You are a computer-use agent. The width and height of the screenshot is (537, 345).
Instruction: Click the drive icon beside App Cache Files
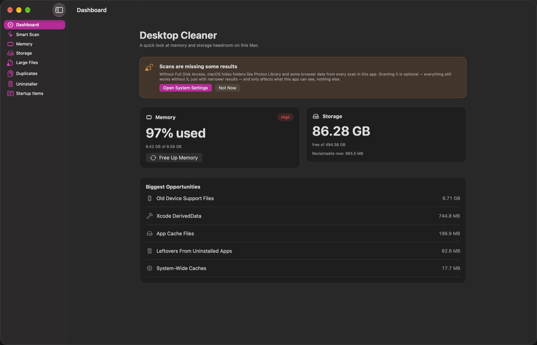150,233
